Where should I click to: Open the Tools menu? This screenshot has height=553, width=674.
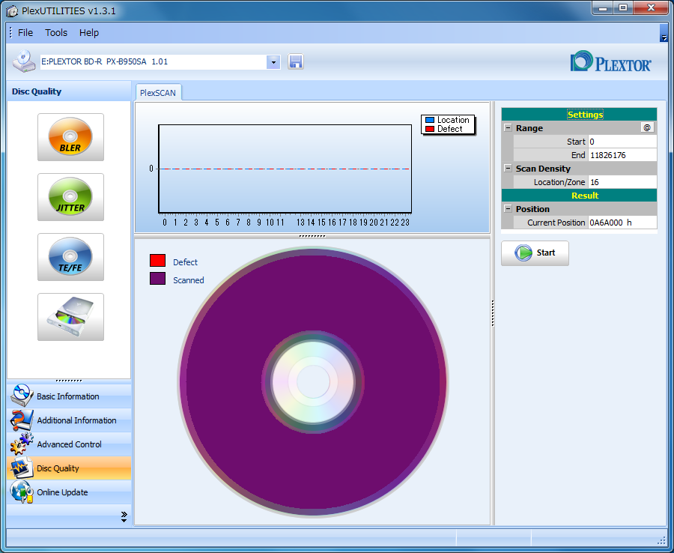tap(56, 33)
